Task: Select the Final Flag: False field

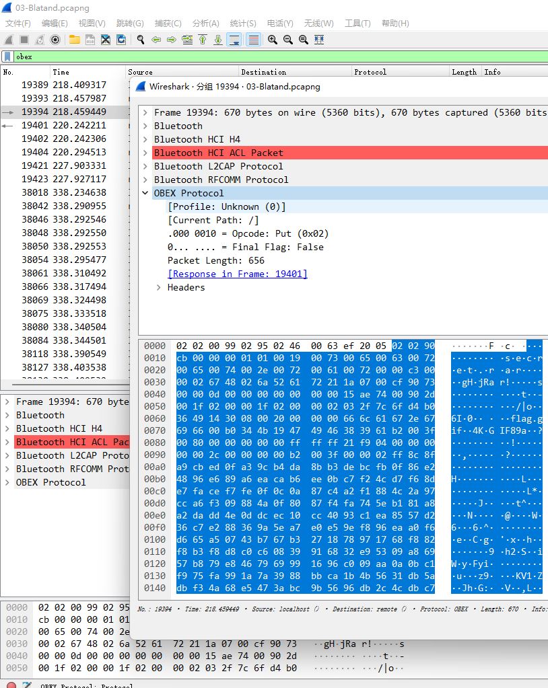Action: (x=246, y=247)
